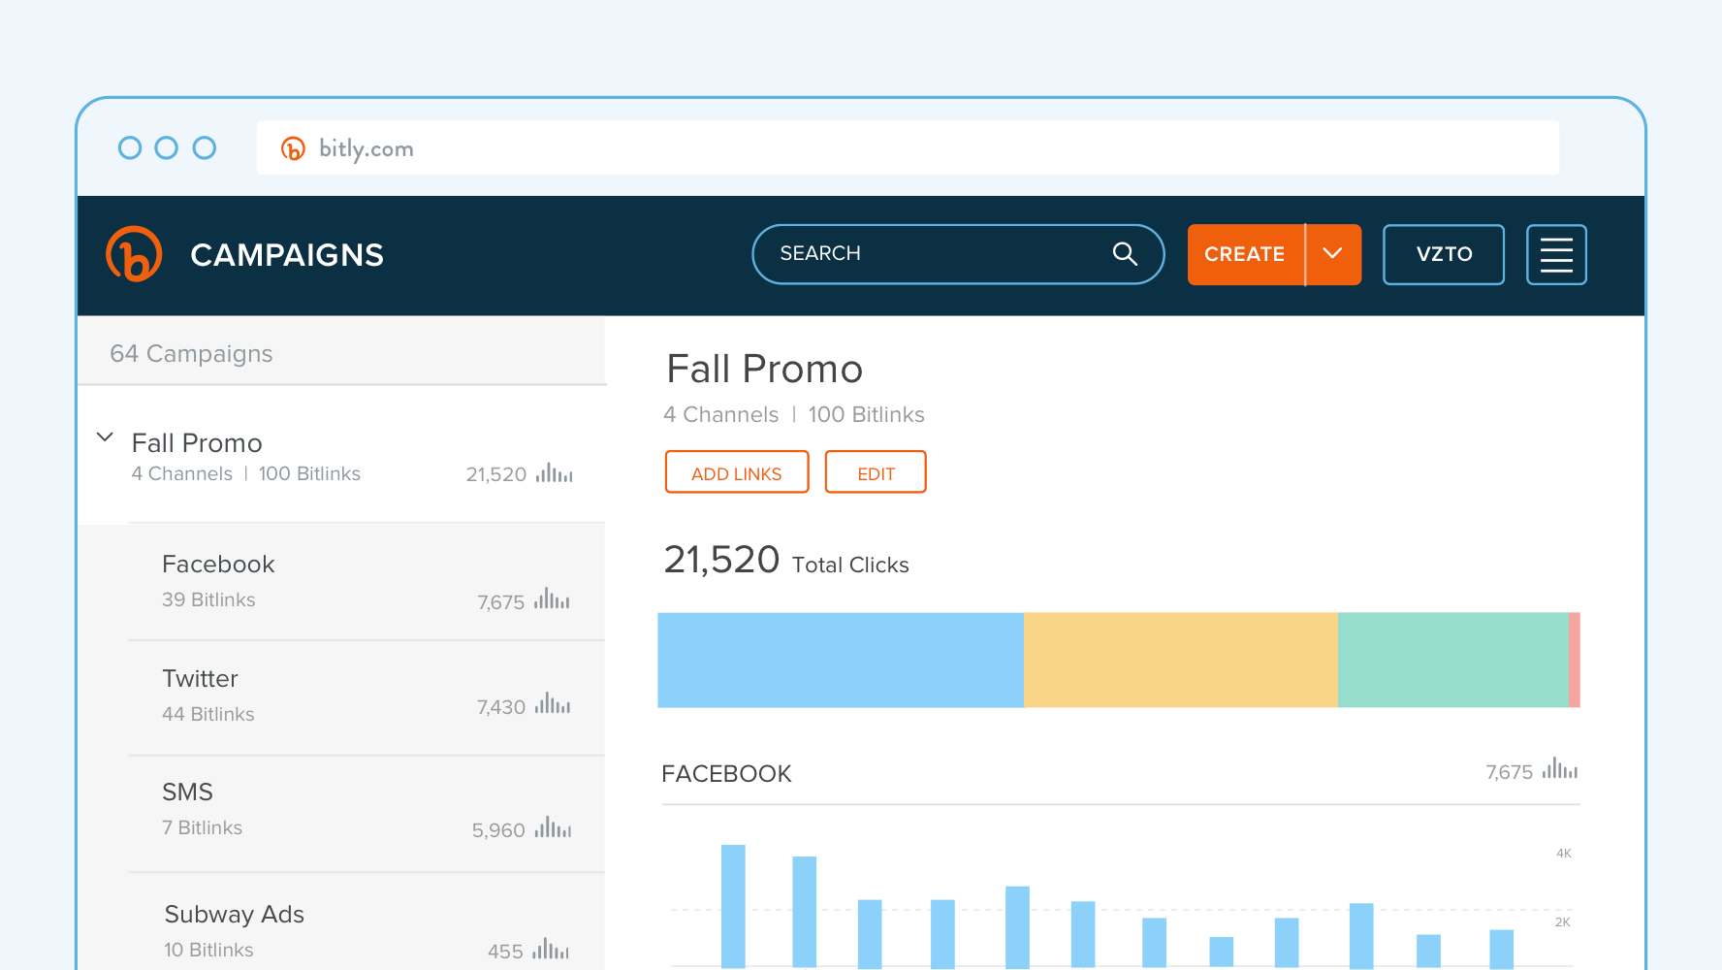Open the hamburger menu

1556,255
